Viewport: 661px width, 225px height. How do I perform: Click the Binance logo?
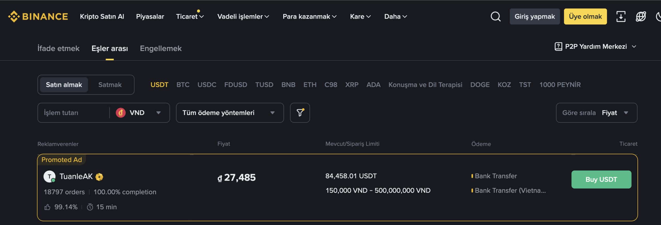tap(38, 16)
